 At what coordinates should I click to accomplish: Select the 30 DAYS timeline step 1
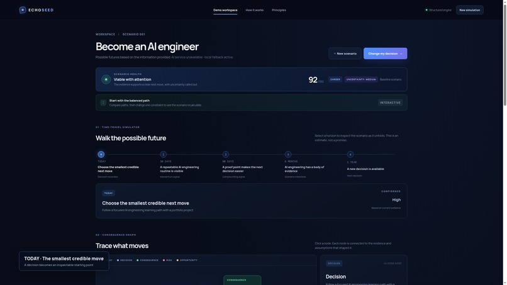[164, 154]
